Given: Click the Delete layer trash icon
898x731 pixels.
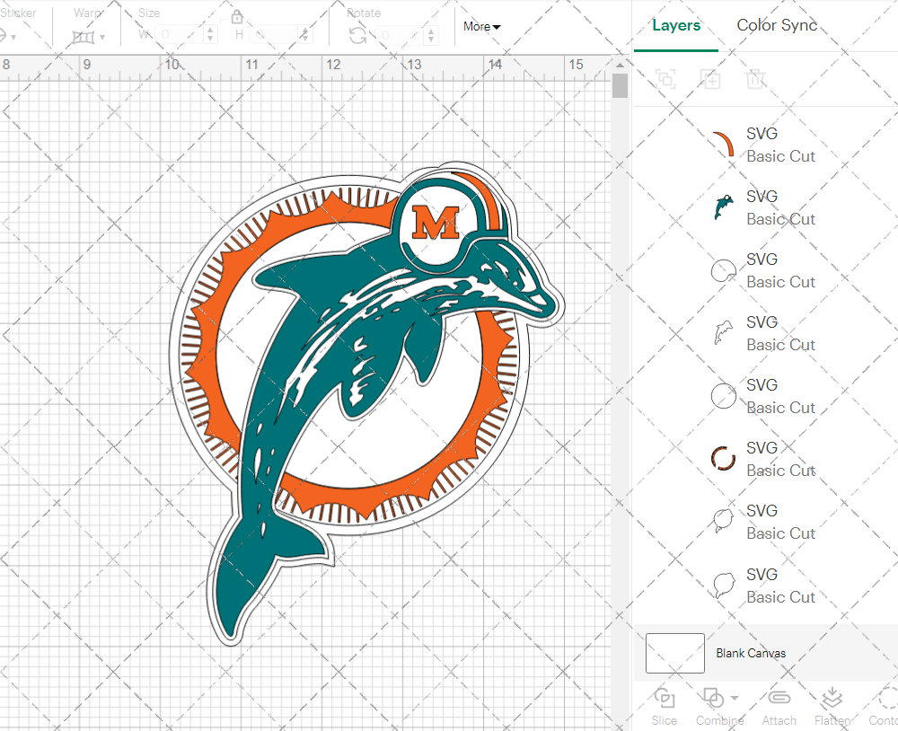Looking at the screenshot, I should 755,79.
